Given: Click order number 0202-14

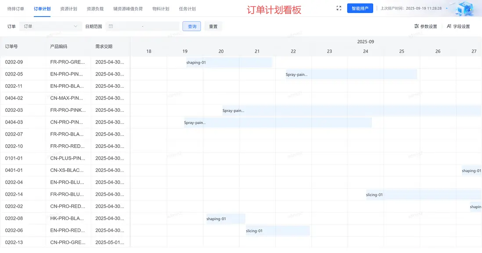Looking at the screenshot, I should (x=14, y=194).
